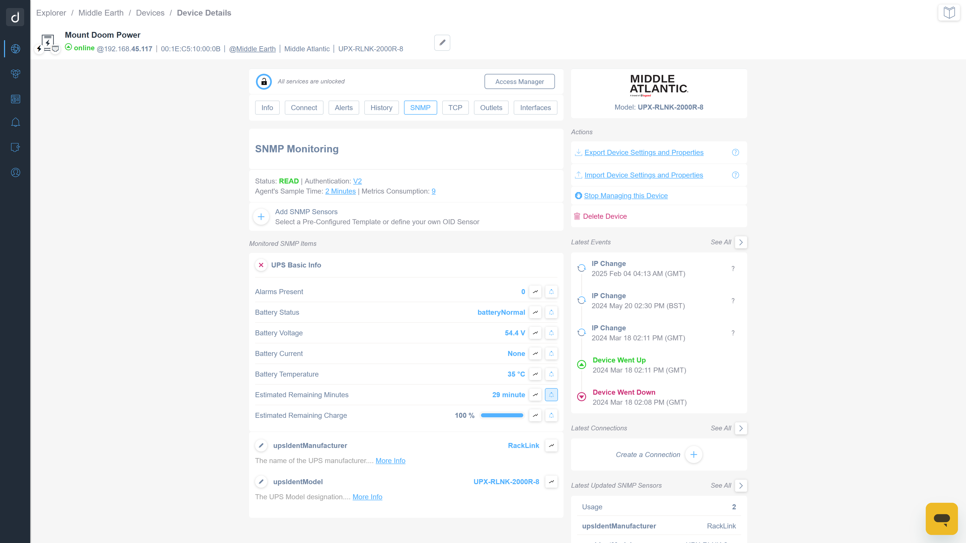Switch to the Outlets tab
This screenshot has width=966, height=543.
491,108
